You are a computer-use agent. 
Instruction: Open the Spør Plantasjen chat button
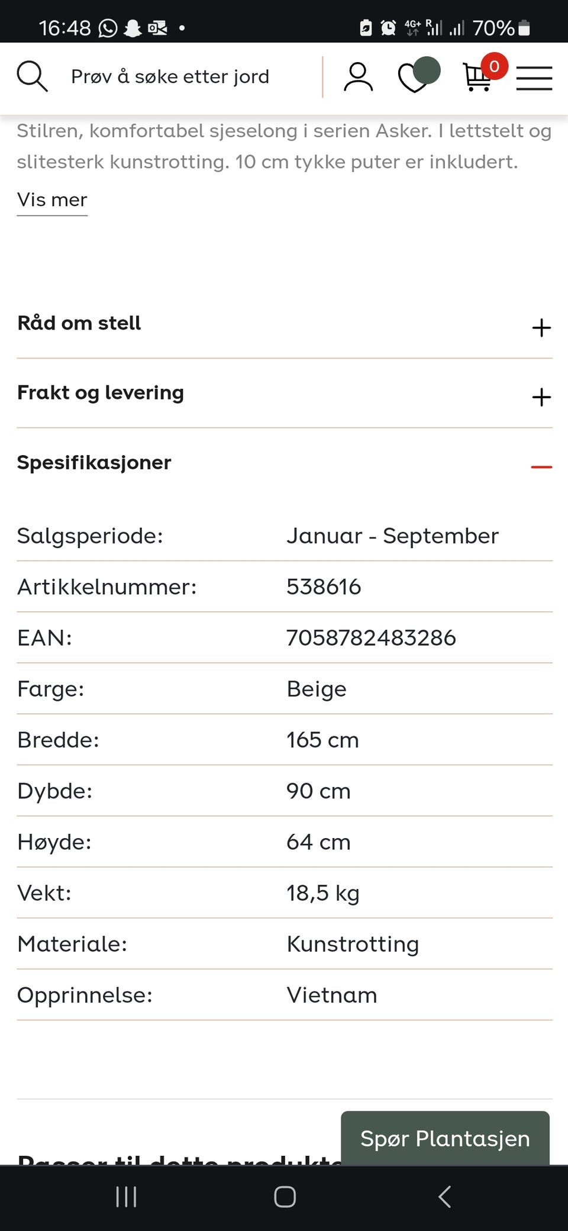445,1138
